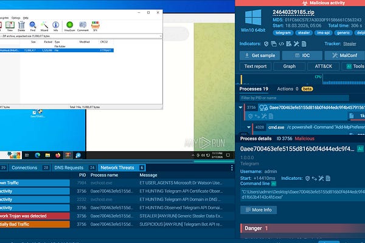The image size is (365, 243).
Task: Click the Info icon in WinRAR toolbar
Action: (x=55, y=26)
